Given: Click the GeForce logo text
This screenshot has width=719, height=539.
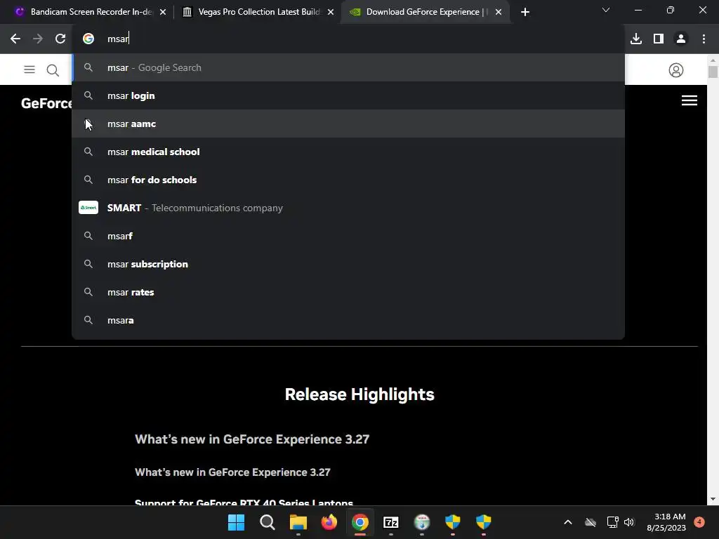Looking at the screenshot, I should [x=46, y=103].
